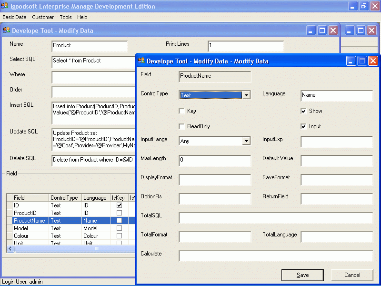Click the MaxLength input field
Screen dimensions: 381x286
(x=215, y=161)
